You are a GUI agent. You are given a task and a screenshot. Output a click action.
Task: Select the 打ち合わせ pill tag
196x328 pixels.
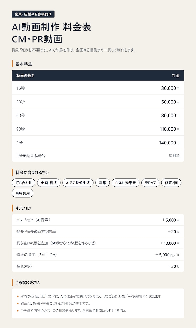[x=23, y=183]
